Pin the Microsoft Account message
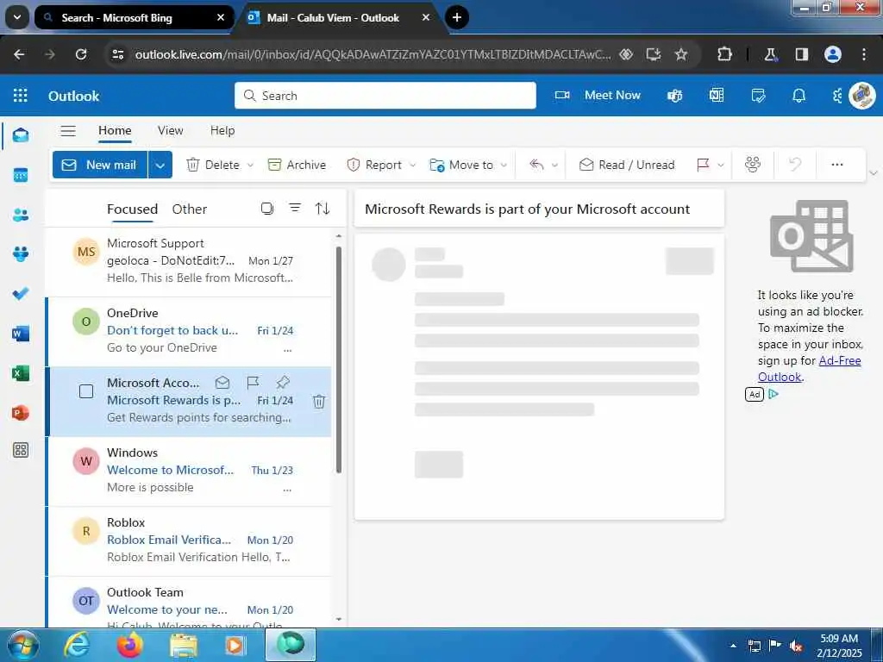 tap(283, 383)
